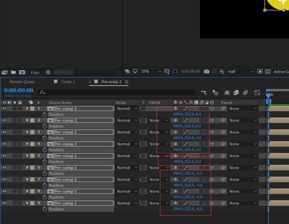The image size is (289, 224).
Task: Click parent pick whip for layer 2
Action: 223,120
